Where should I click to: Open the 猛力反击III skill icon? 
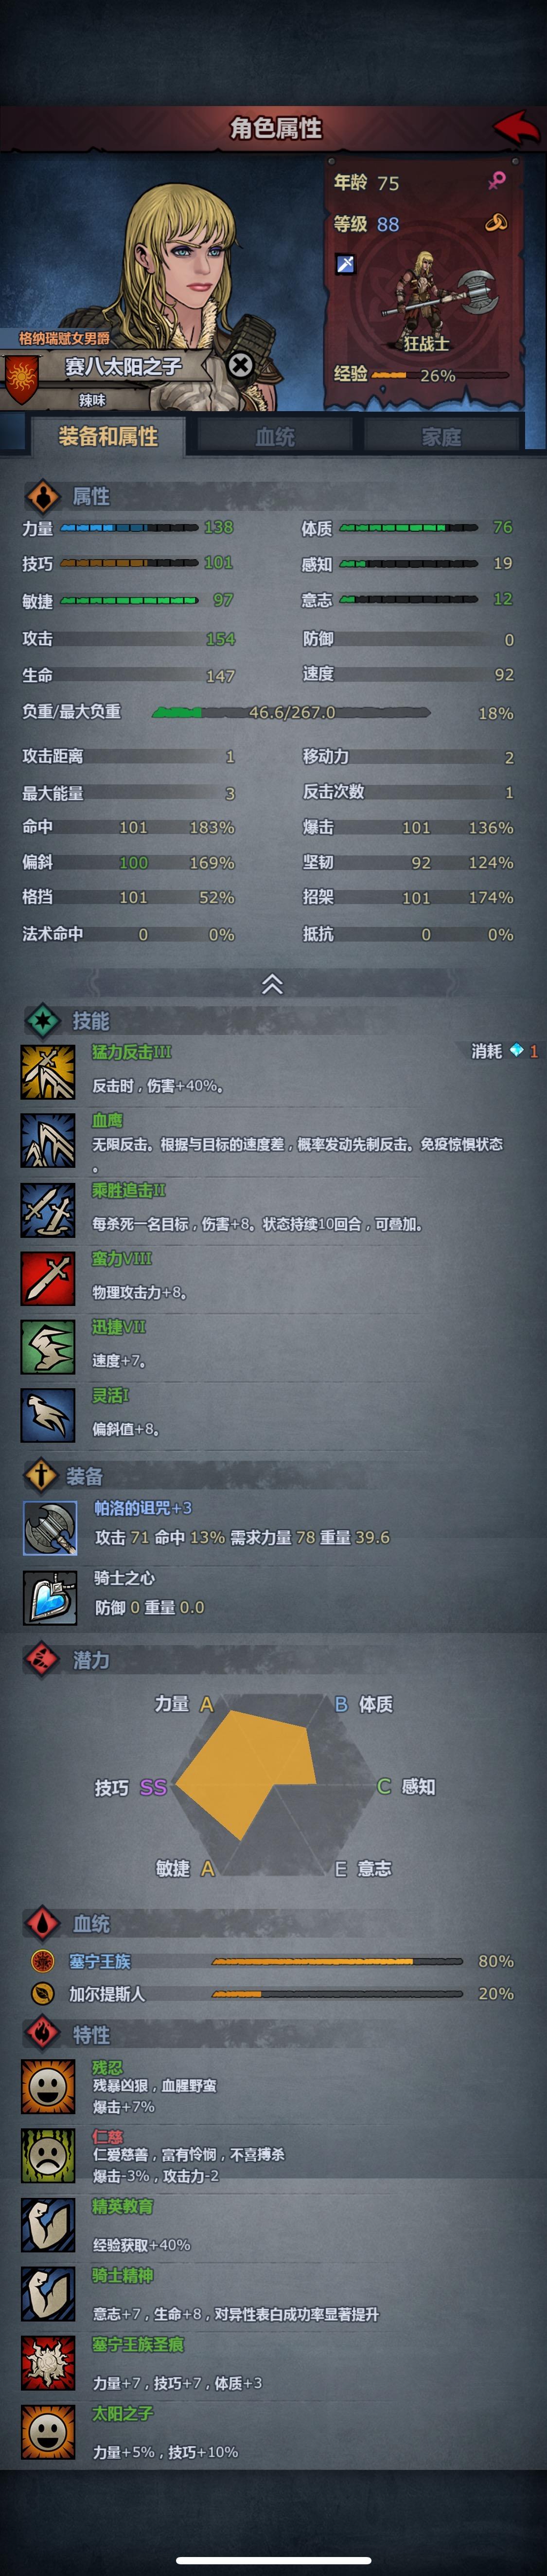coord(48,1072)
